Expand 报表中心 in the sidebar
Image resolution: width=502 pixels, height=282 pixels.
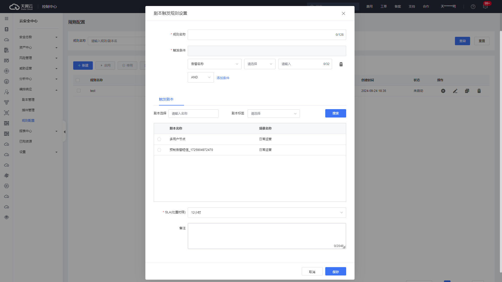[x=38, y=131]
